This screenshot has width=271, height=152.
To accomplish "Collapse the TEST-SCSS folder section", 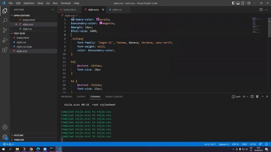I will pos(34,33).
